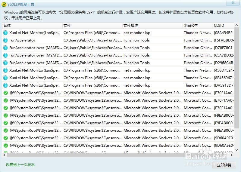
Task: Click the 恢复到上一次状态 link
Action: click(x=20, y=165)
